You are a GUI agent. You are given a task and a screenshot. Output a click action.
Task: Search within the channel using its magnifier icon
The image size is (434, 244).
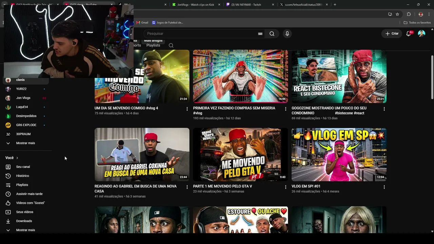pyautogui.click(x=171, y=45)
